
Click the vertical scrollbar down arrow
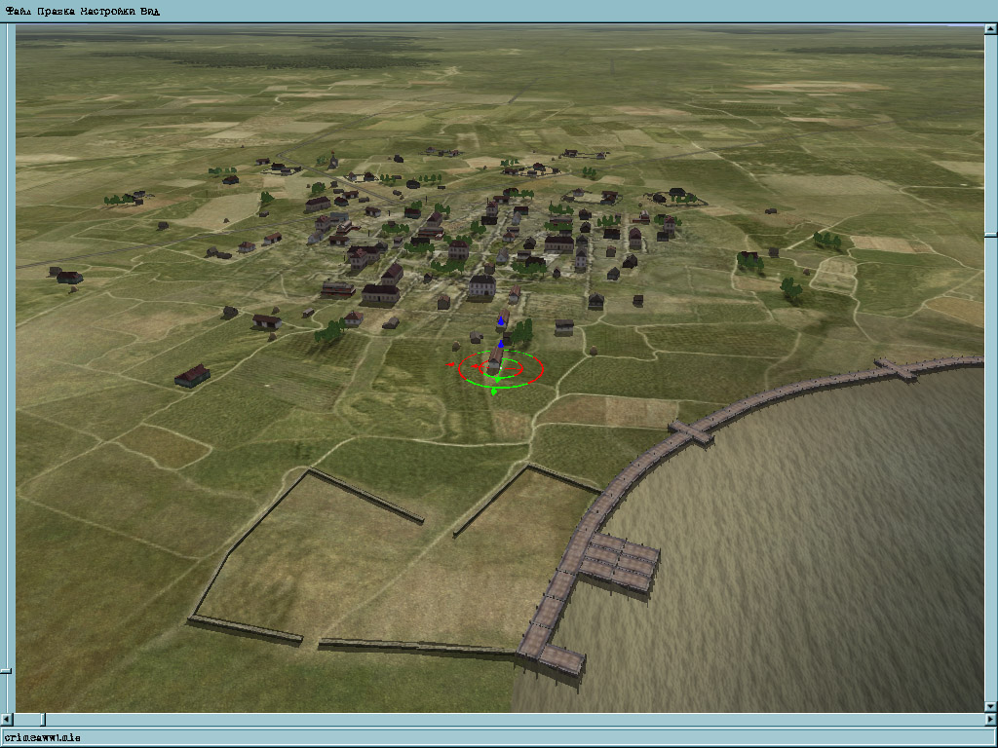point(991,707)
